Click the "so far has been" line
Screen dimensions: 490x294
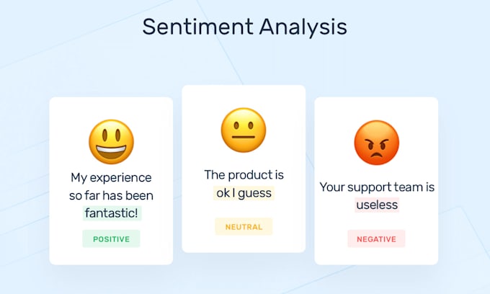[x=111, y=195]
